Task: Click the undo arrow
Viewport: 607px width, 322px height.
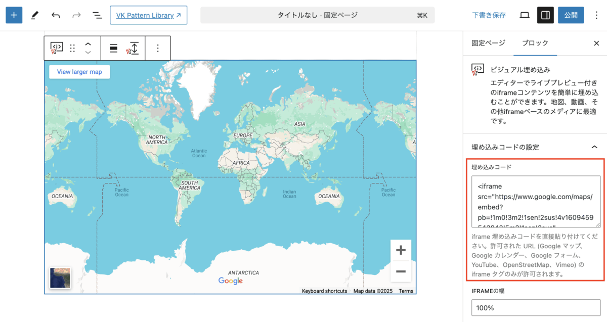Action: 56,15
